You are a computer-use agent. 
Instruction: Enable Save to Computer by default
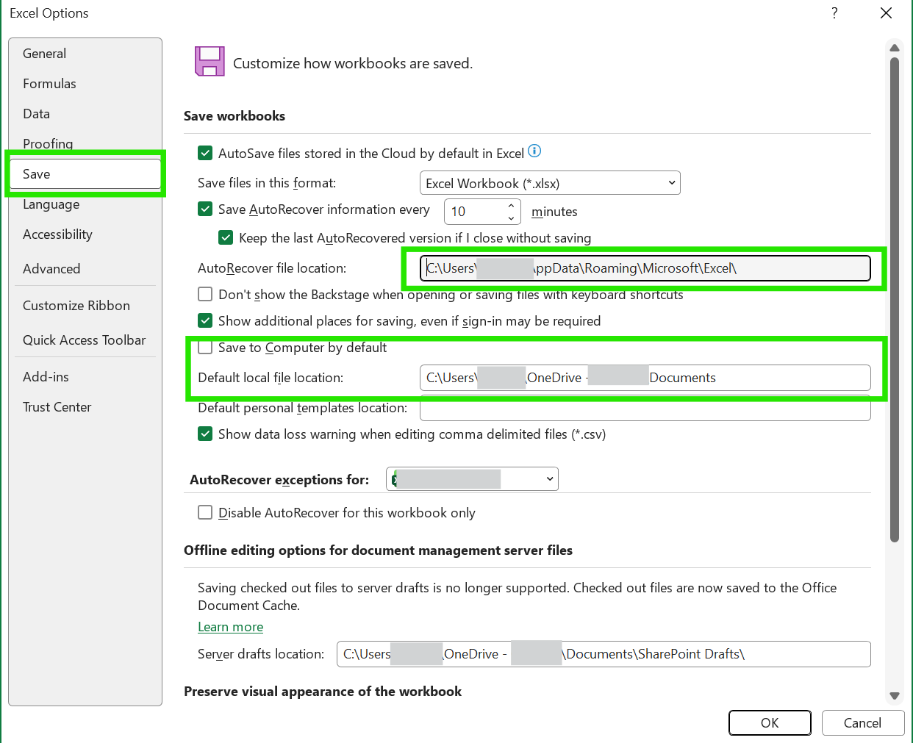click(x=205, y=347)
